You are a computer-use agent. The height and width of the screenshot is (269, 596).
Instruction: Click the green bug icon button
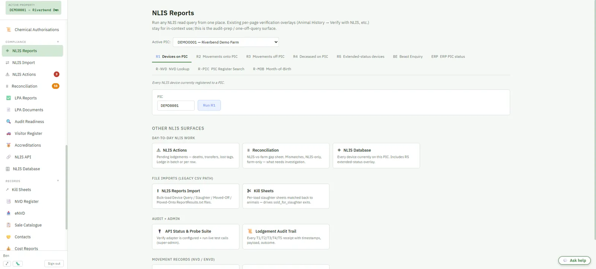[18, 263]
